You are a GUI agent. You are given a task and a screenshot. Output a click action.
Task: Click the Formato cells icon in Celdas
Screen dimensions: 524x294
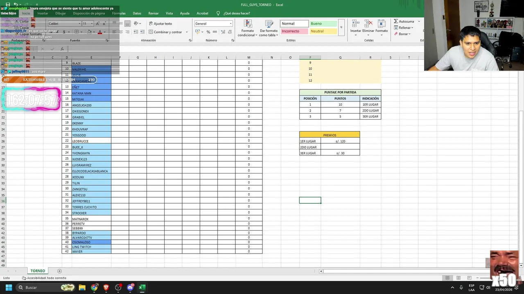coord(381,24)
